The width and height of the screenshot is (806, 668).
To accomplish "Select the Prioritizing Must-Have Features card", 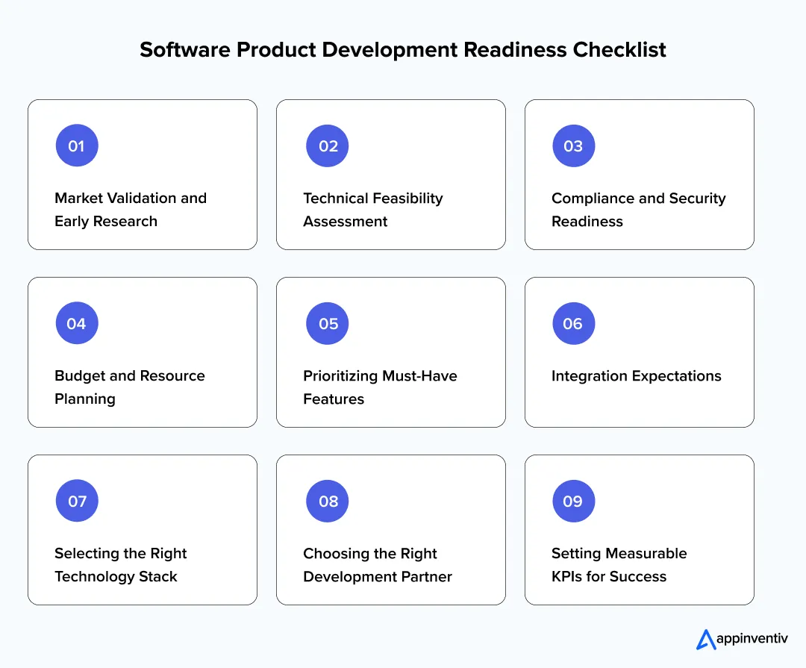I will click(x=390, y=352).
